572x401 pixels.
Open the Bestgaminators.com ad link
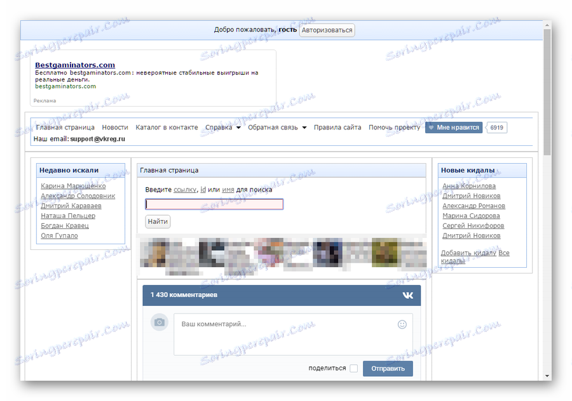75,65
